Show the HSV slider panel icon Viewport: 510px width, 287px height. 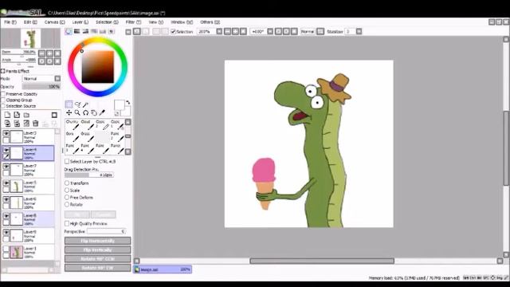coord(85,31)
